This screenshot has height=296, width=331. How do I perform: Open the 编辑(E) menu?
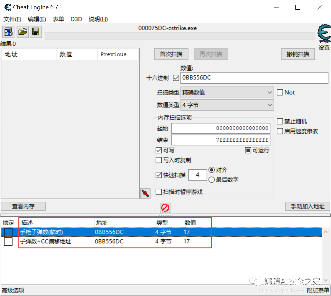37,19
